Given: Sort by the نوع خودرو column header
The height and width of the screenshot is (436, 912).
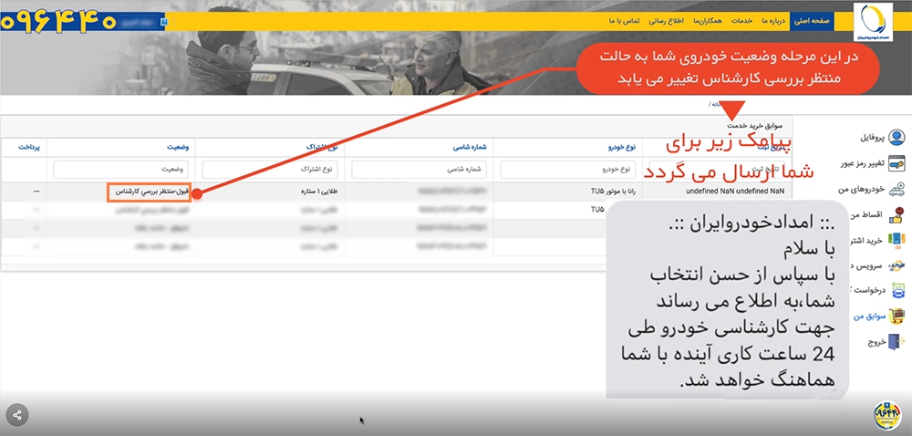Looking at the screenshot, I should pyautogui.click(x=622, y=147).
